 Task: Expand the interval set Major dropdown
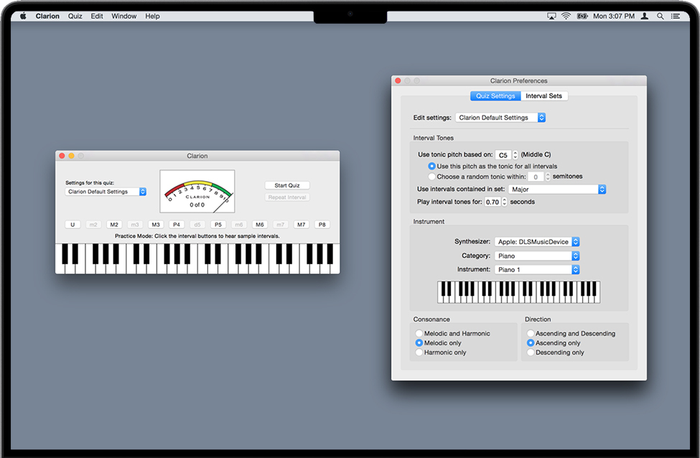pyautogui.click(x=558, y=190)
